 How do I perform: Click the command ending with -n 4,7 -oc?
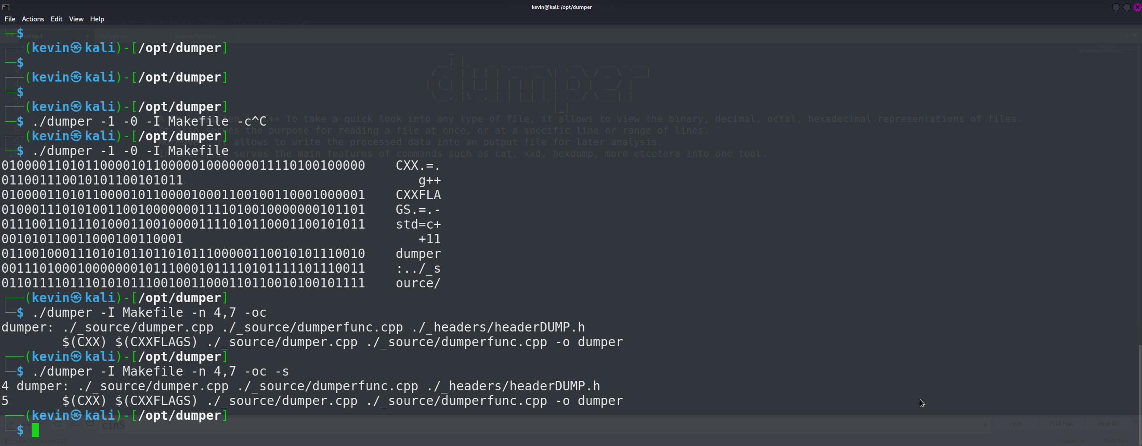tap(149, 313)
